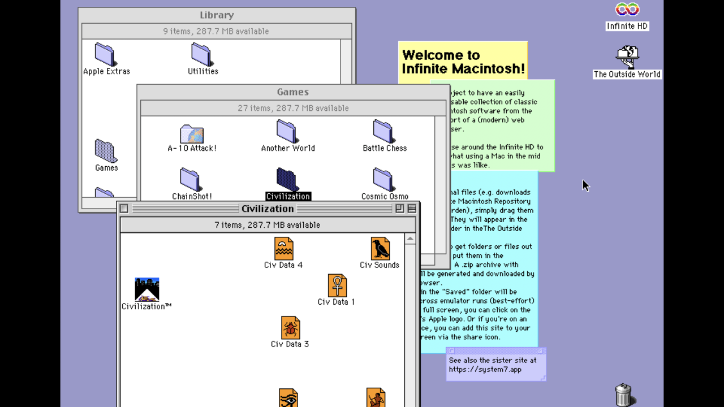Click "See also the sister site at" text
724x407 pixels.
tap(493, 361)
